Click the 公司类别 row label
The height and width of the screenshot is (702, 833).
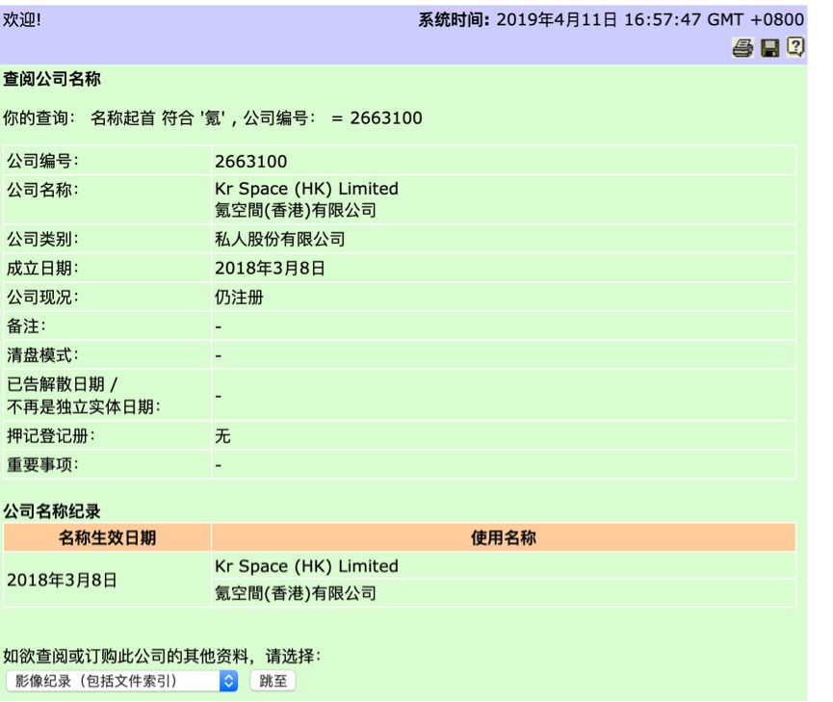click(x=42, y=239)
